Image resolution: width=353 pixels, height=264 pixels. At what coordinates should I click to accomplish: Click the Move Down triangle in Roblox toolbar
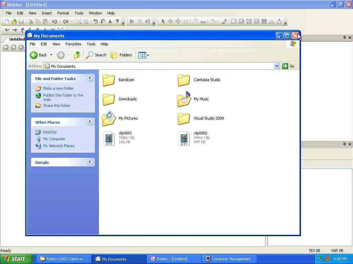click(x=117, y=21)
